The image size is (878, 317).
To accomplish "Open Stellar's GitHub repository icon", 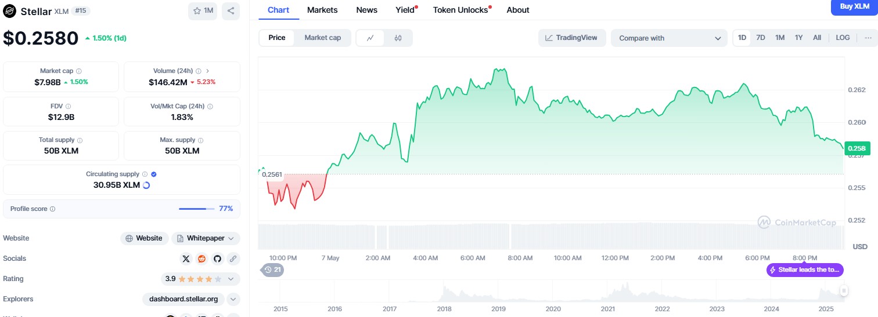I will click(x=217, y=258).
